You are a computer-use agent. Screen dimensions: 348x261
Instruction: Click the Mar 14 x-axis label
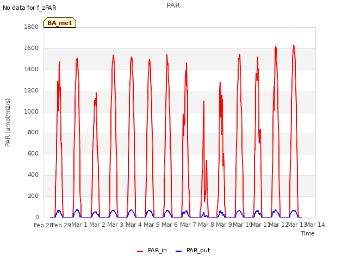click(x=315, y=225)
